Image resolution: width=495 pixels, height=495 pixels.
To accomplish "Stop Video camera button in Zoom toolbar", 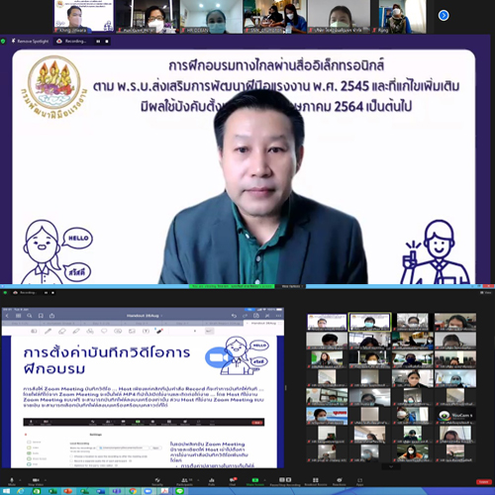I will (36, 481).
